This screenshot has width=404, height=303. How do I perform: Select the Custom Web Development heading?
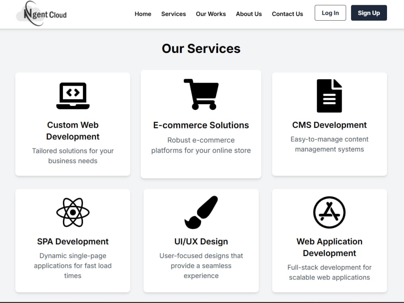click(x=73, y=130)
